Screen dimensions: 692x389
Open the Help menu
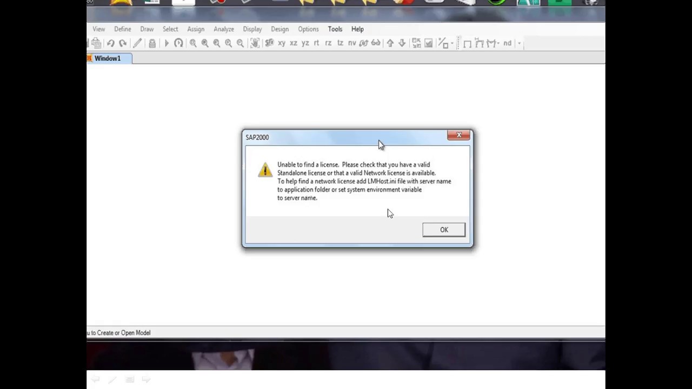357,29
